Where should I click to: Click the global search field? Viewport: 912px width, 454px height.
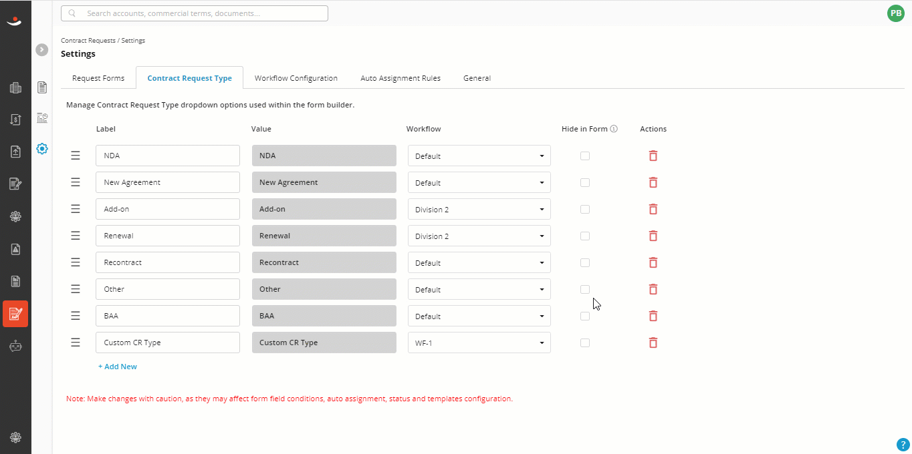[x=195, y=13]
